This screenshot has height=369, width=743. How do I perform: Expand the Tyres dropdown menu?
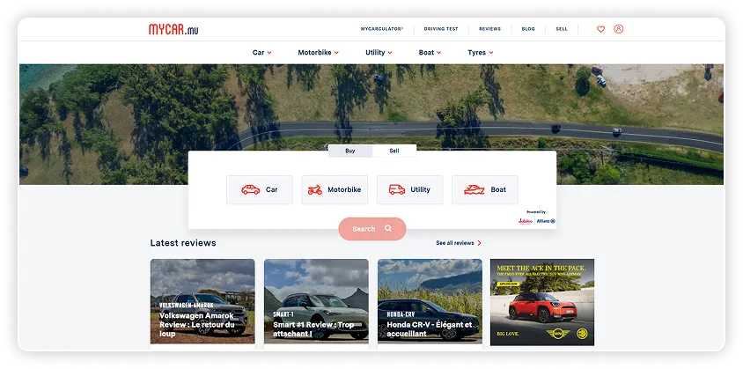pyautogui.click(x=480, y=53)
